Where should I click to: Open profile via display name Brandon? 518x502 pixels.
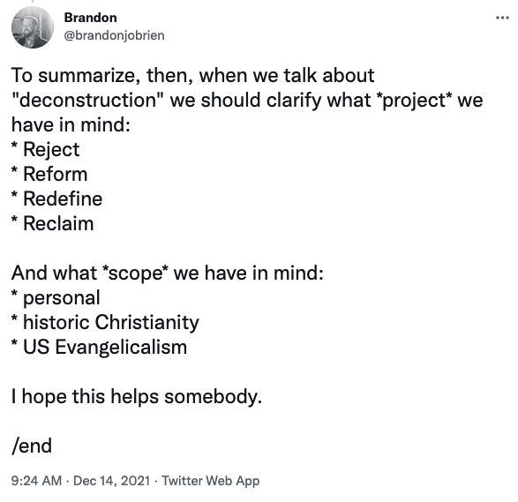coord(90,18)
